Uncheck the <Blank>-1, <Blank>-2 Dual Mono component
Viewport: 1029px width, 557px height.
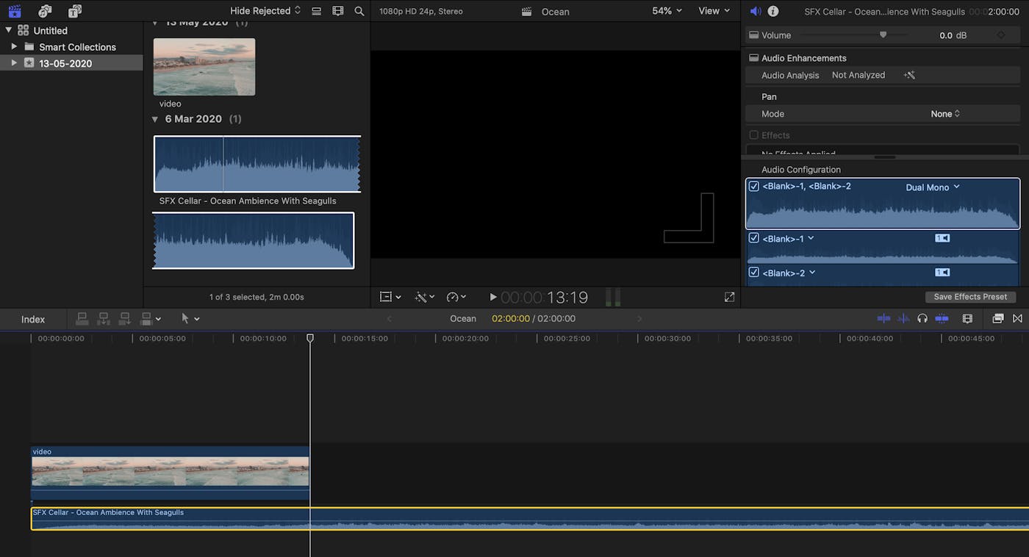pyautogui.click(x=753, y=187)
